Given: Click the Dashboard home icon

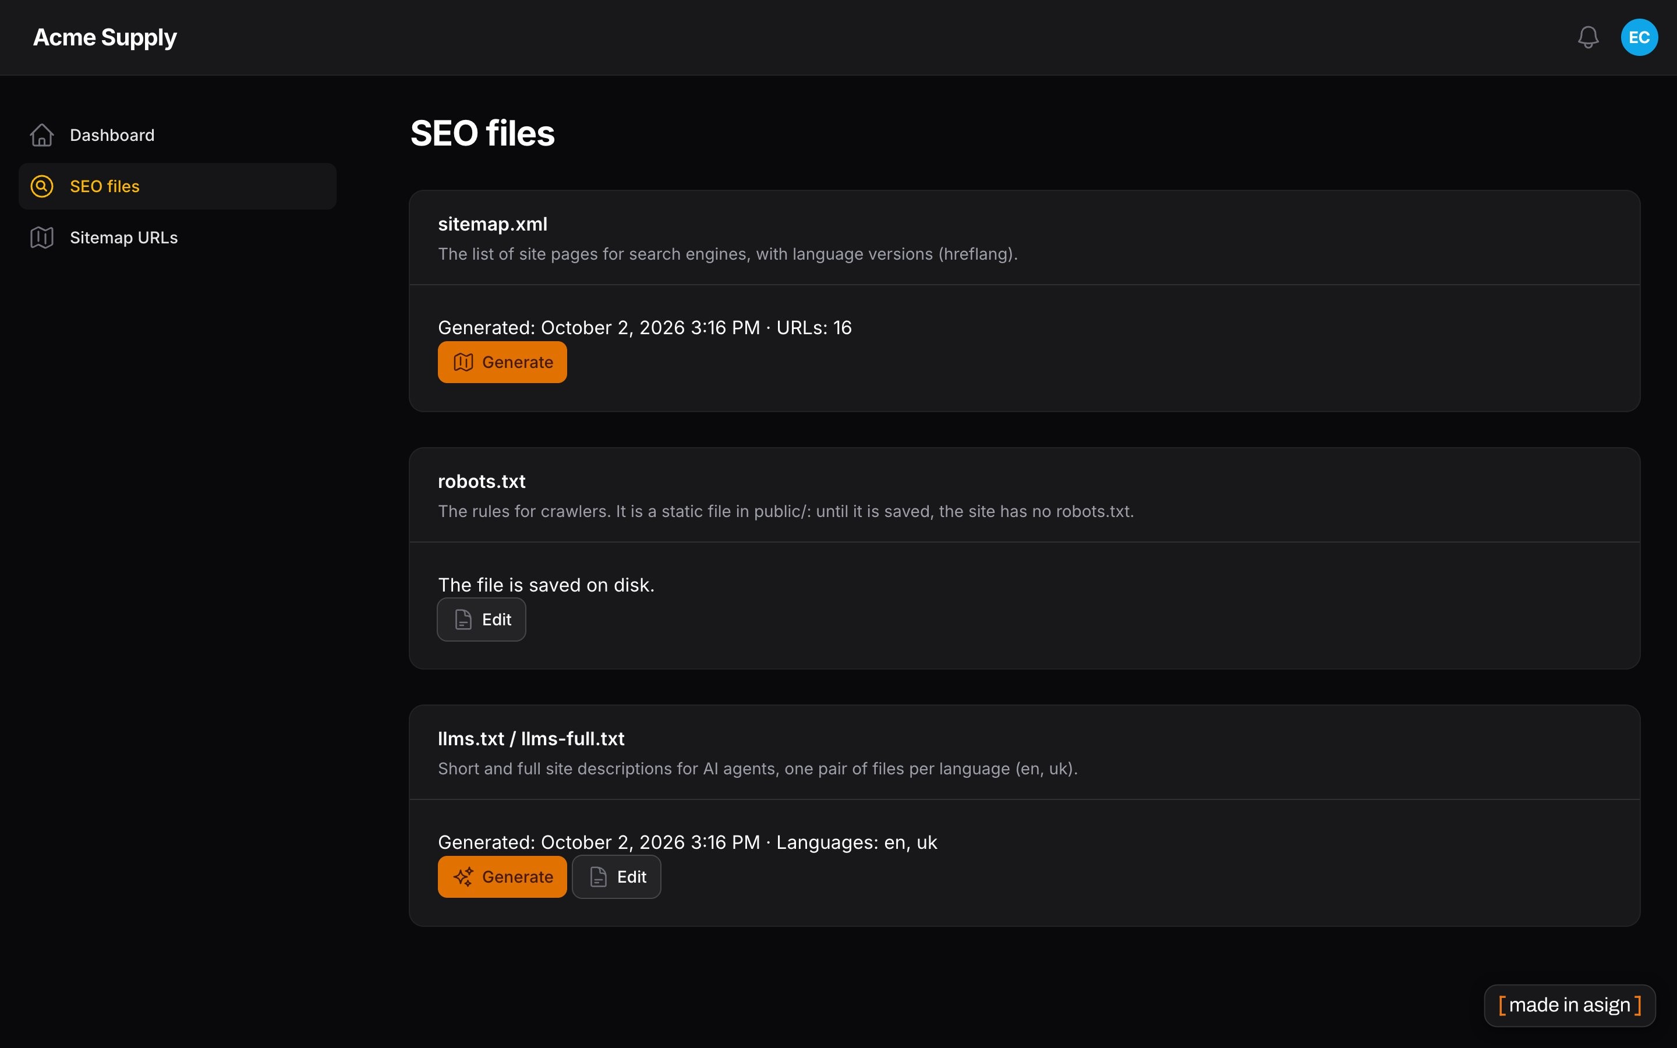Looking at the screenshot, I should tap(43, 135).
